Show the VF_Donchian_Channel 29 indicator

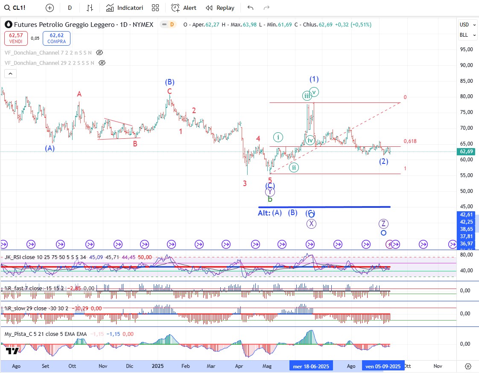[102, 63]
